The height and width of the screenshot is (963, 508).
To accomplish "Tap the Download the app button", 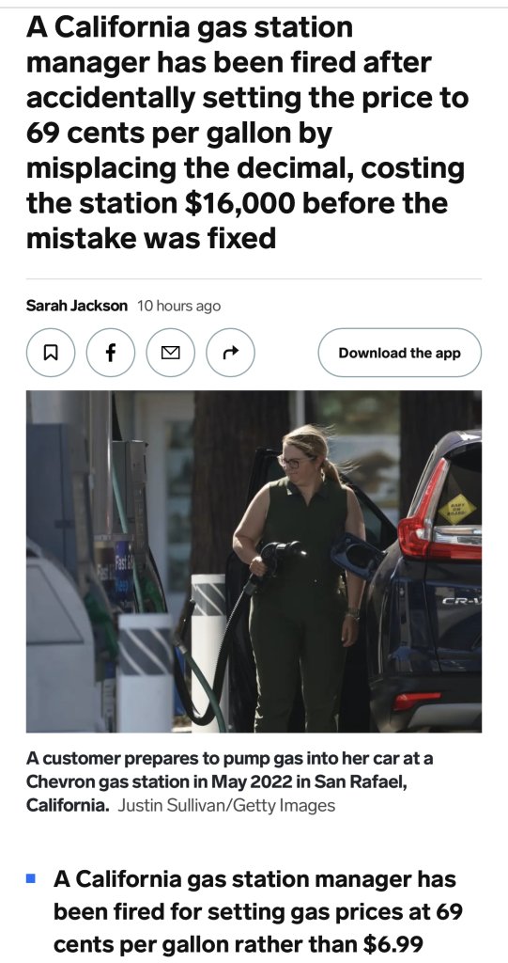I will (x=399, y=353).
